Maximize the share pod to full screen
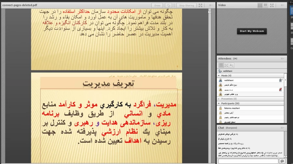 click(201, 5)
